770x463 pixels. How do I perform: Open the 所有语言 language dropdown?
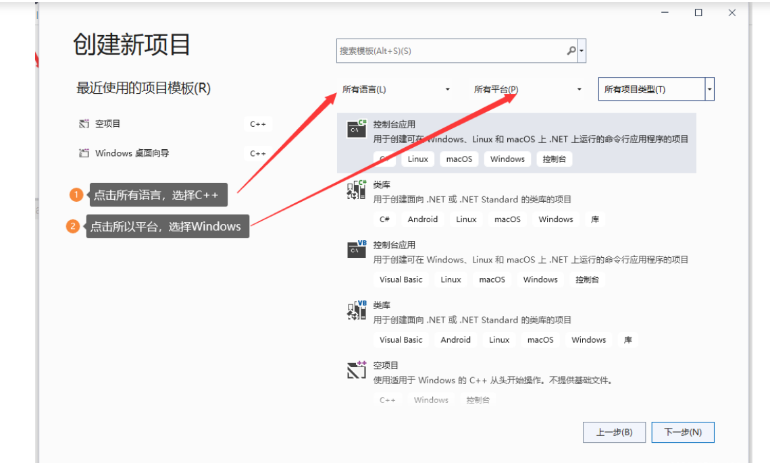(x=396, y=89)
